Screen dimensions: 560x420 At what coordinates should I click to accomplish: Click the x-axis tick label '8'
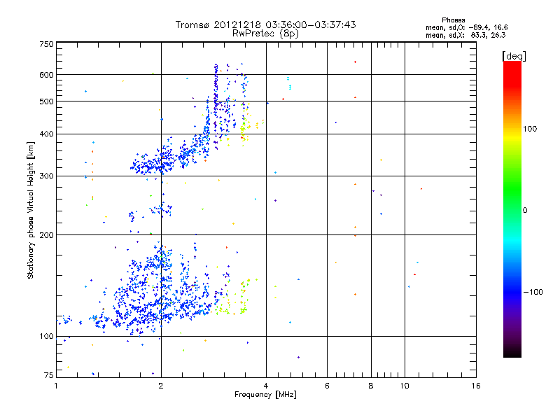pyautogui.click(x=371, y=386)
